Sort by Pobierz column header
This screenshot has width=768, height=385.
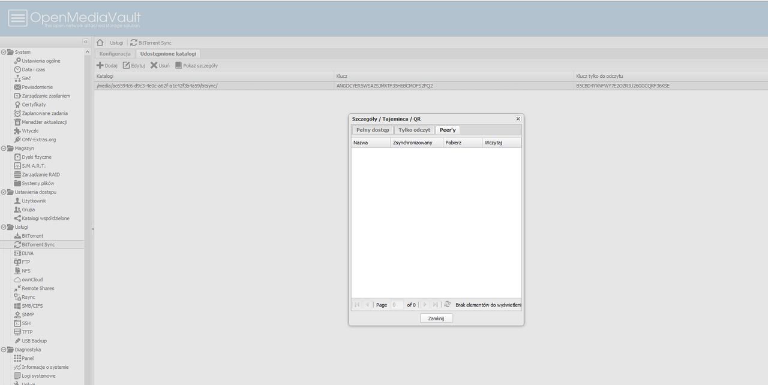coord(463,143)
